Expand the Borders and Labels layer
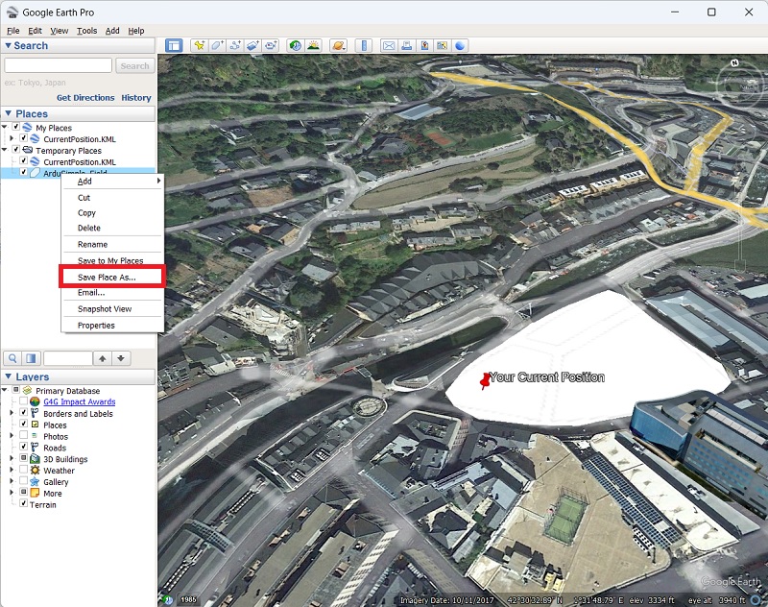The image size is (768, 607). (x=12, y=414)
